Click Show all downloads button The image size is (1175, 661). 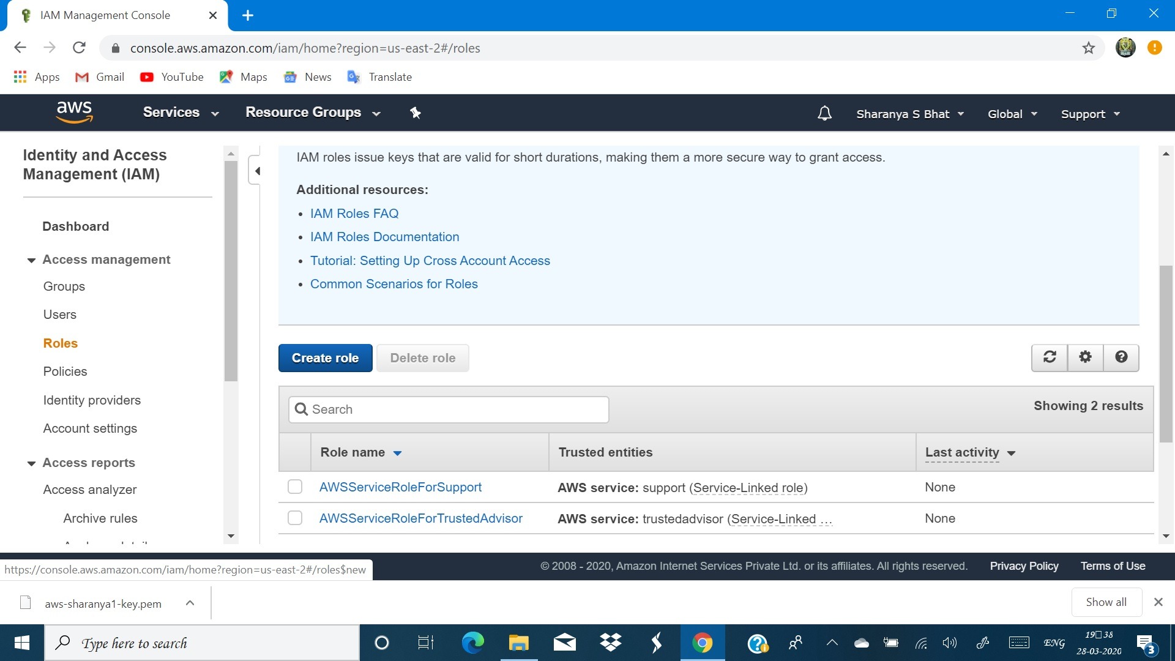click(1106, 602)
